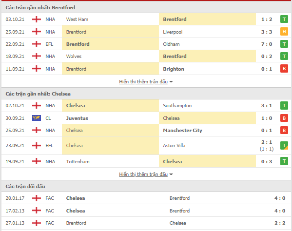Click the Champions League flag icon beside Juventus
This screenshot has height=231, width=292.
(x=37, y=118)
